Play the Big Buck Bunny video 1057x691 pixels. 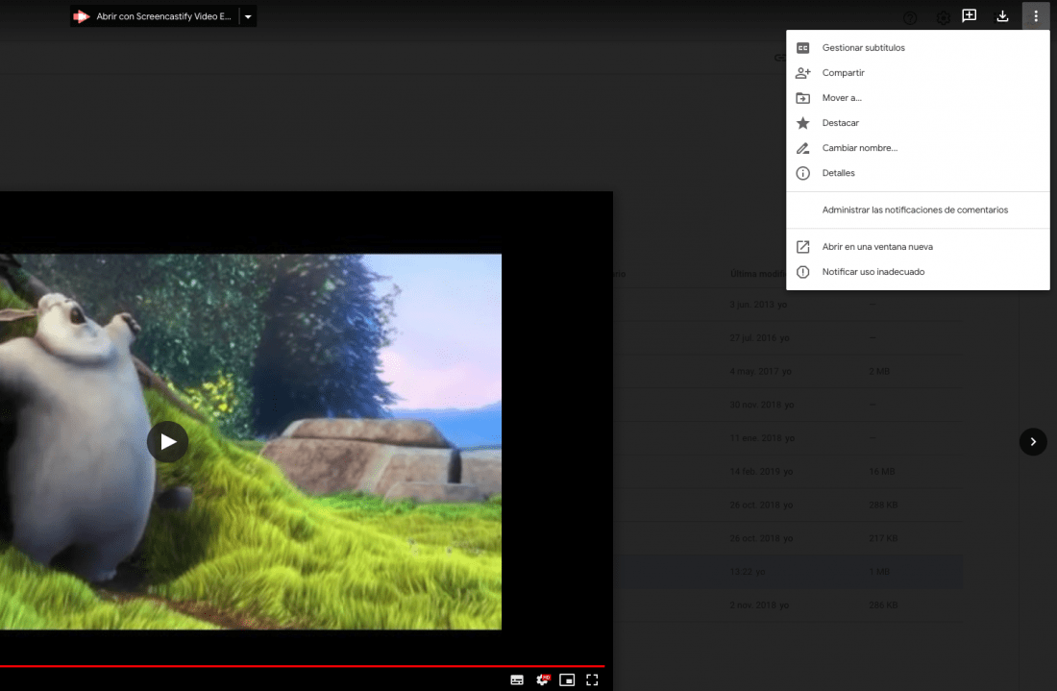(168, 441)
